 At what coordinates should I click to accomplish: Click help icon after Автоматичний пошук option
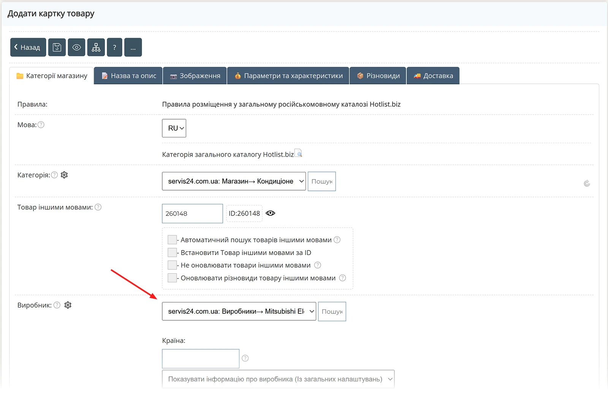point(337,240)
